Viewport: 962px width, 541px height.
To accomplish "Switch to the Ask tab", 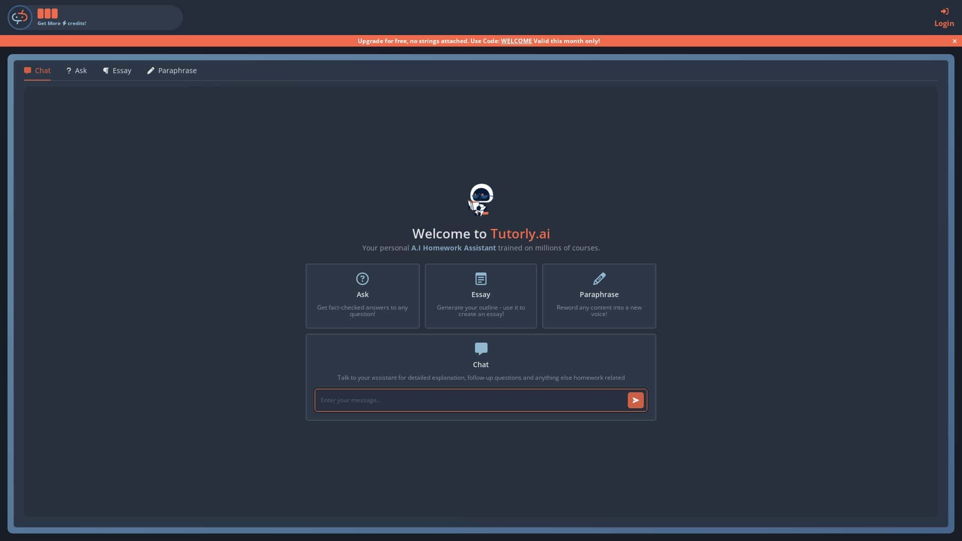I will pyautogui.click(x=76, y=71).
